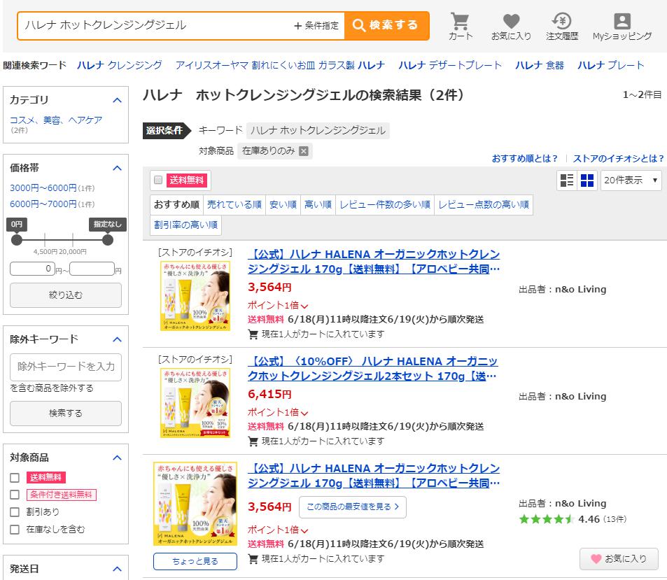Screen dimensions: 667x580
Task: Collapse the 価格帯 section chevron
Action: coord(118,168)
